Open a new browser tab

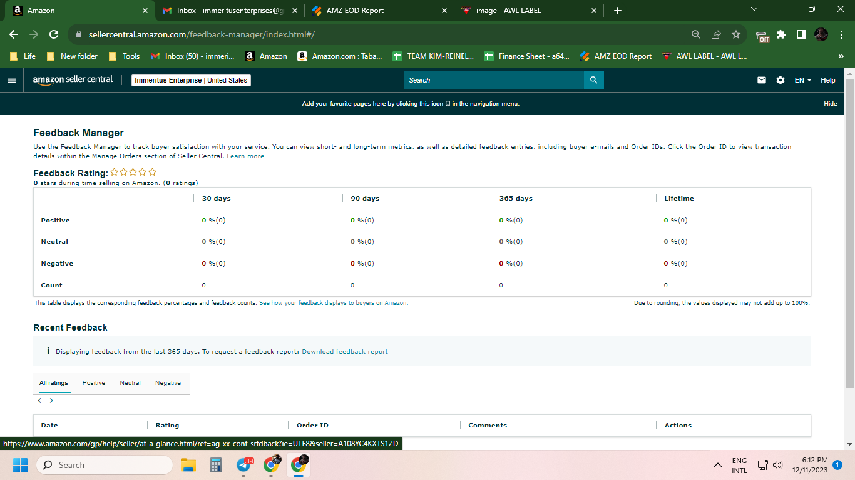[618, 11]
